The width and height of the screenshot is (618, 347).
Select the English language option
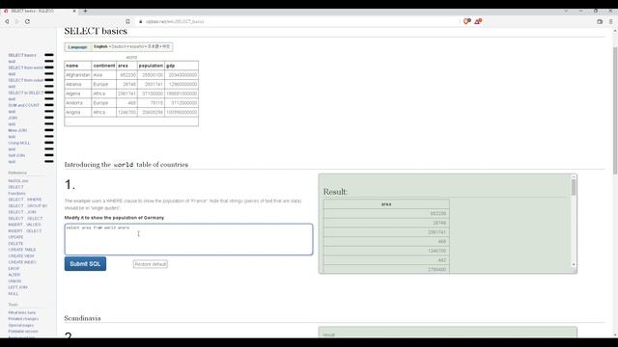point(100,47)
